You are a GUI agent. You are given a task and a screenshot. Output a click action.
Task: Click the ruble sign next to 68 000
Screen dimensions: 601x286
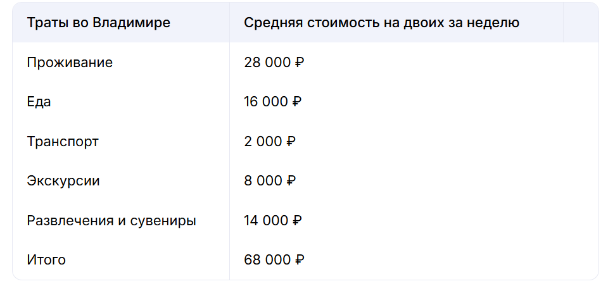(300, 260)
